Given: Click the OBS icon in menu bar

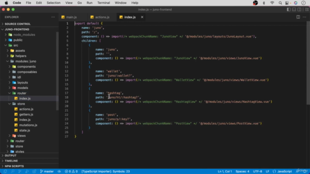Looking at the screenshot, I should (x=255, y=3).
